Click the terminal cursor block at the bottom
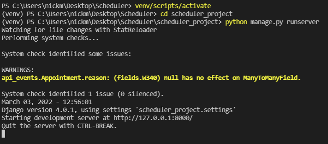The width and height of the screenshot is (328, 144). tap(3, 134)
